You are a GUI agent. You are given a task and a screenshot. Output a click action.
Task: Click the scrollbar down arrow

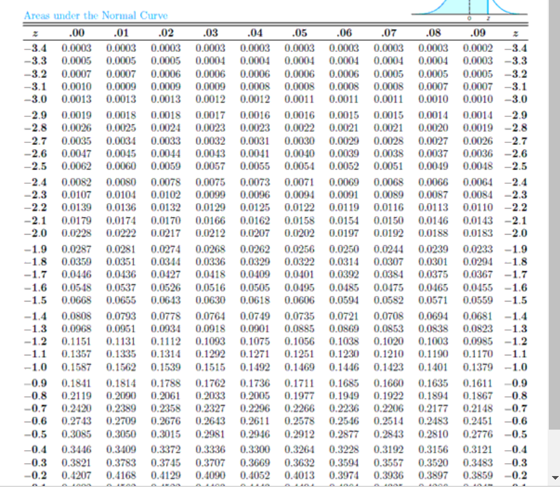point(554,479)
